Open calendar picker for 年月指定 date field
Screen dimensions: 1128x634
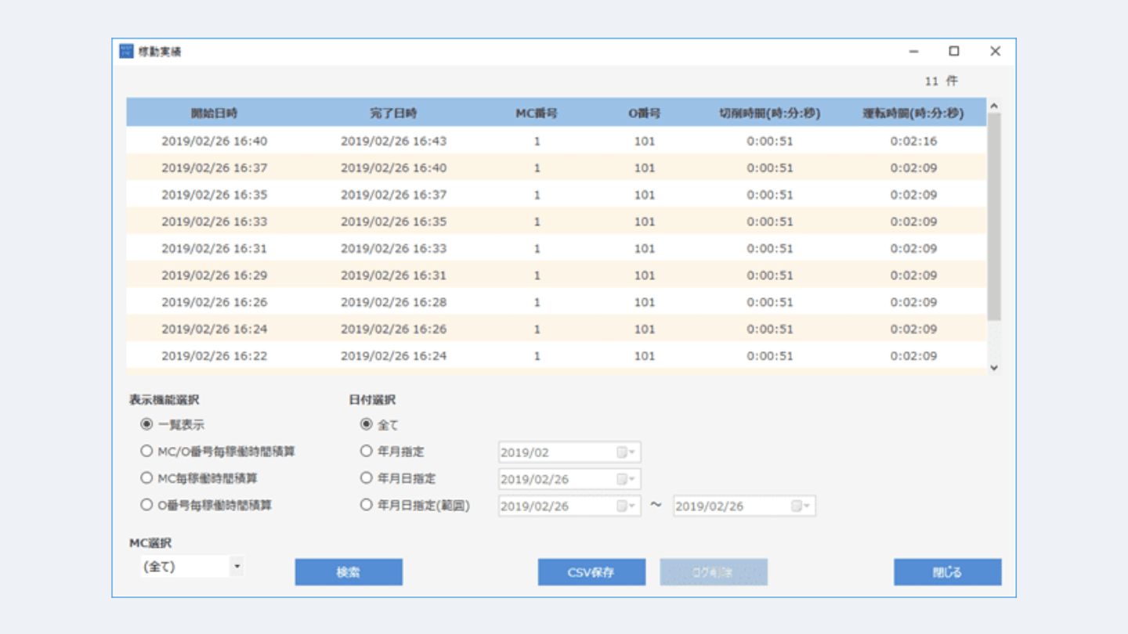[x=625, y=452]
